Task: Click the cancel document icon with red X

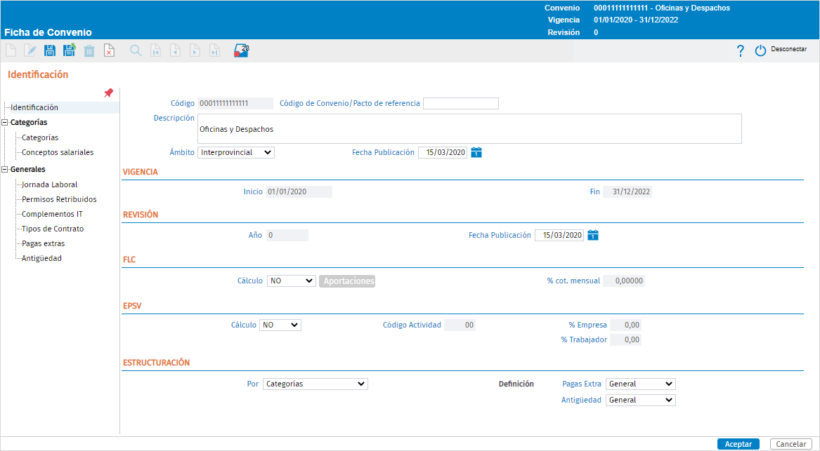Action: (x=109, y=51)
